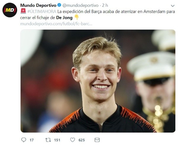Open the #ÚLTIMAHORA hashtag

(42, 12)
